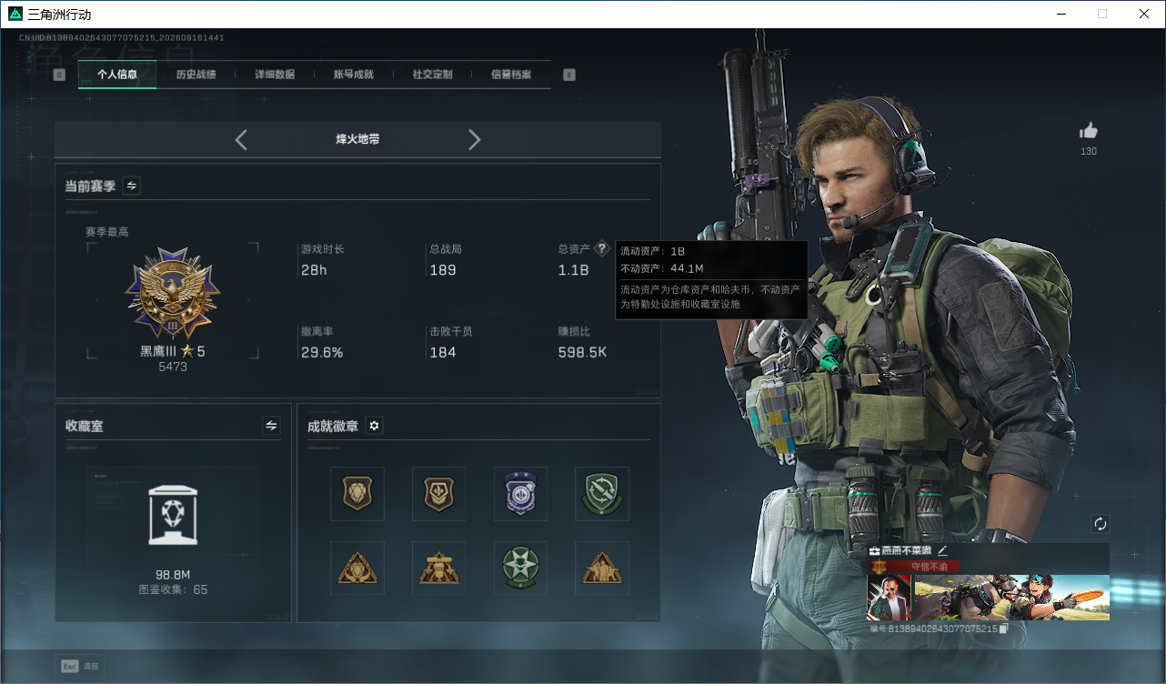Select the gold triangle badge with trophy
This screenshot has width=1166, height=684.
pyautogui.click(x=439, y=568)
